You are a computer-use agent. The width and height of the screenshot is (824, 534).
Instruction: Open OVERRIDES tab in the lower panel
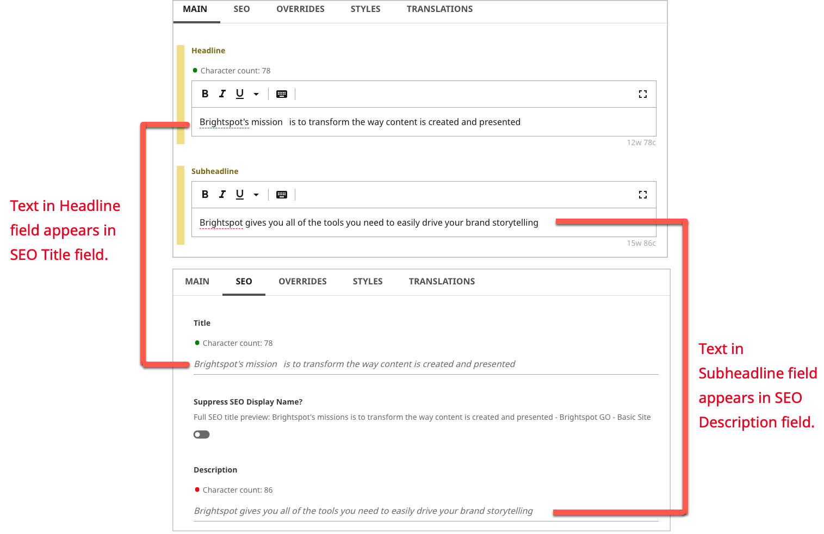coord(303,282)
